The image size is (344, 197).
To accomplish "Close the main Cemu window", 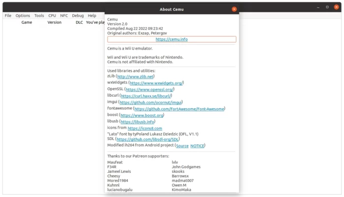I will (336, 7).
